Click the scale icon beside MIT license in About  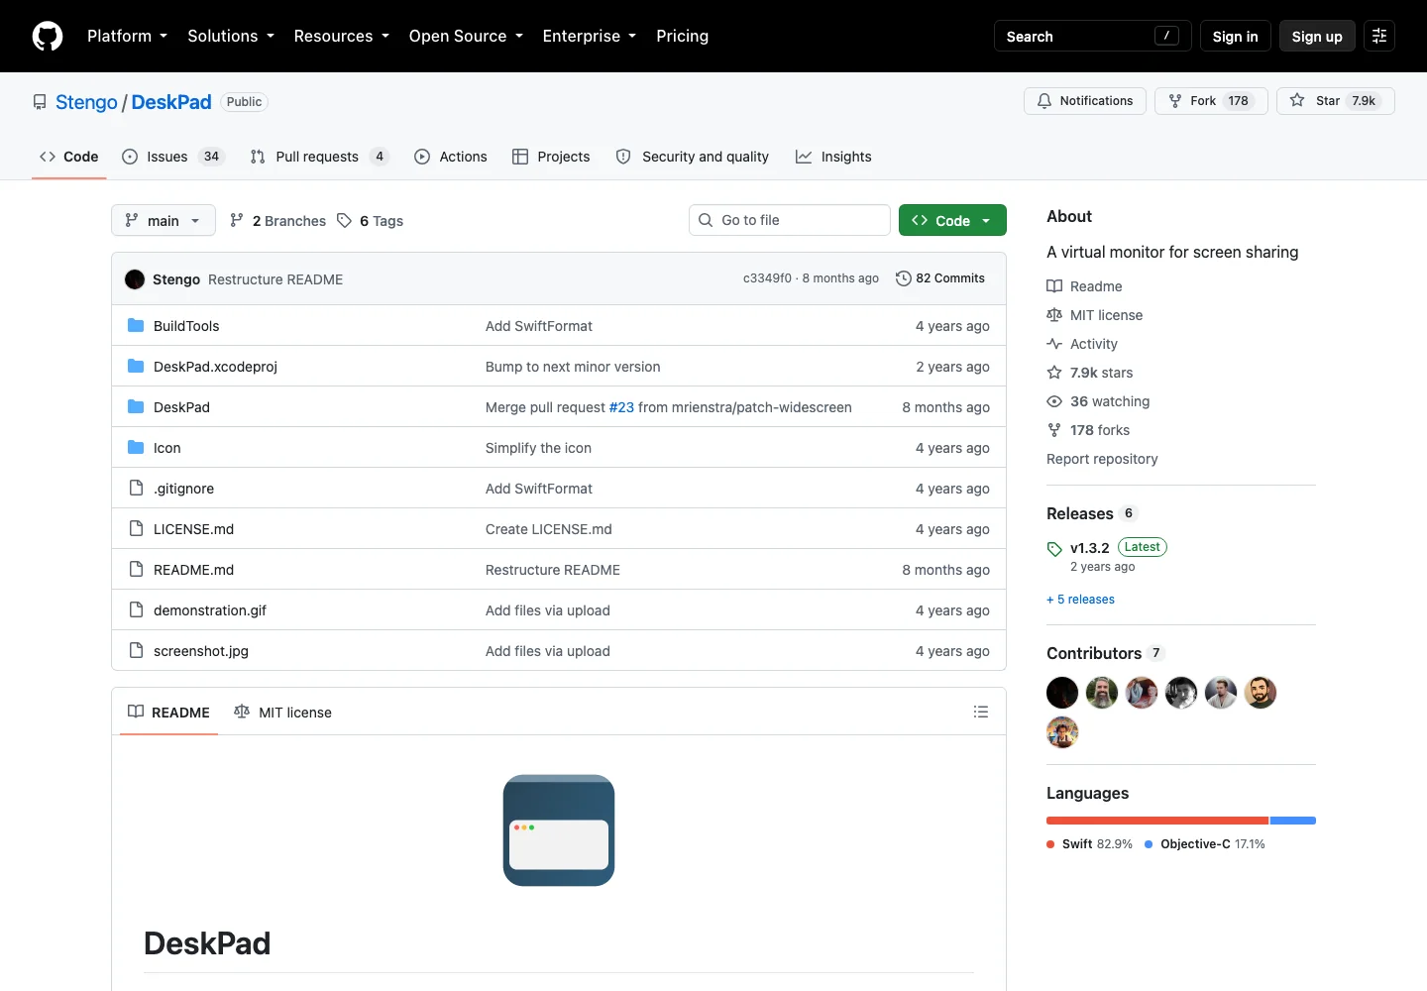point(1054,315)
